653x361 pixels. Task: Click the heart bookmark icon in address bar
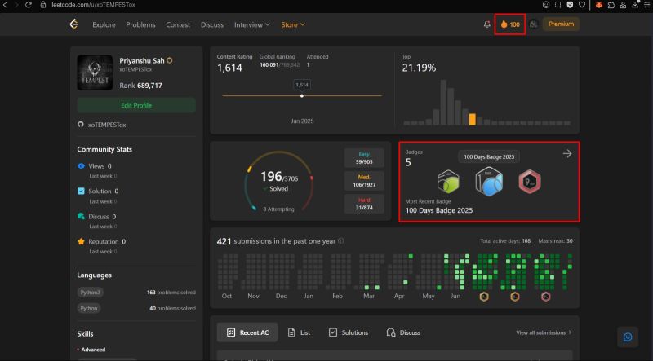(582, 5)
